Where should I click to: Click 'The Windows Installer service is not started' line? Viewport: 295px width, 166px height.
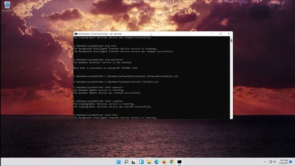[103, 63]
